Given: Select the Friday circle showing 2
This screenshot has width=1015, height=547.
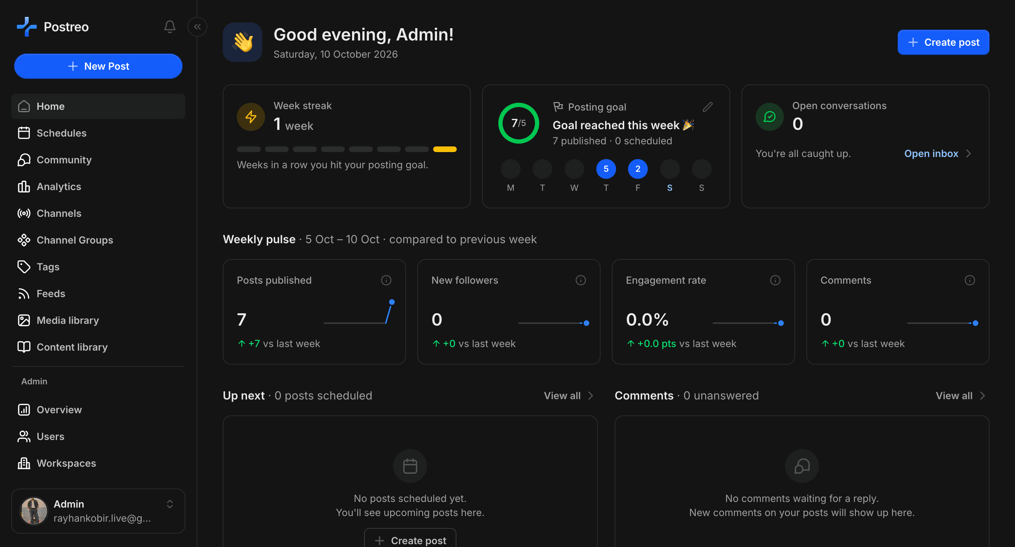Looking at the screenshot, I should click(638, 169).
